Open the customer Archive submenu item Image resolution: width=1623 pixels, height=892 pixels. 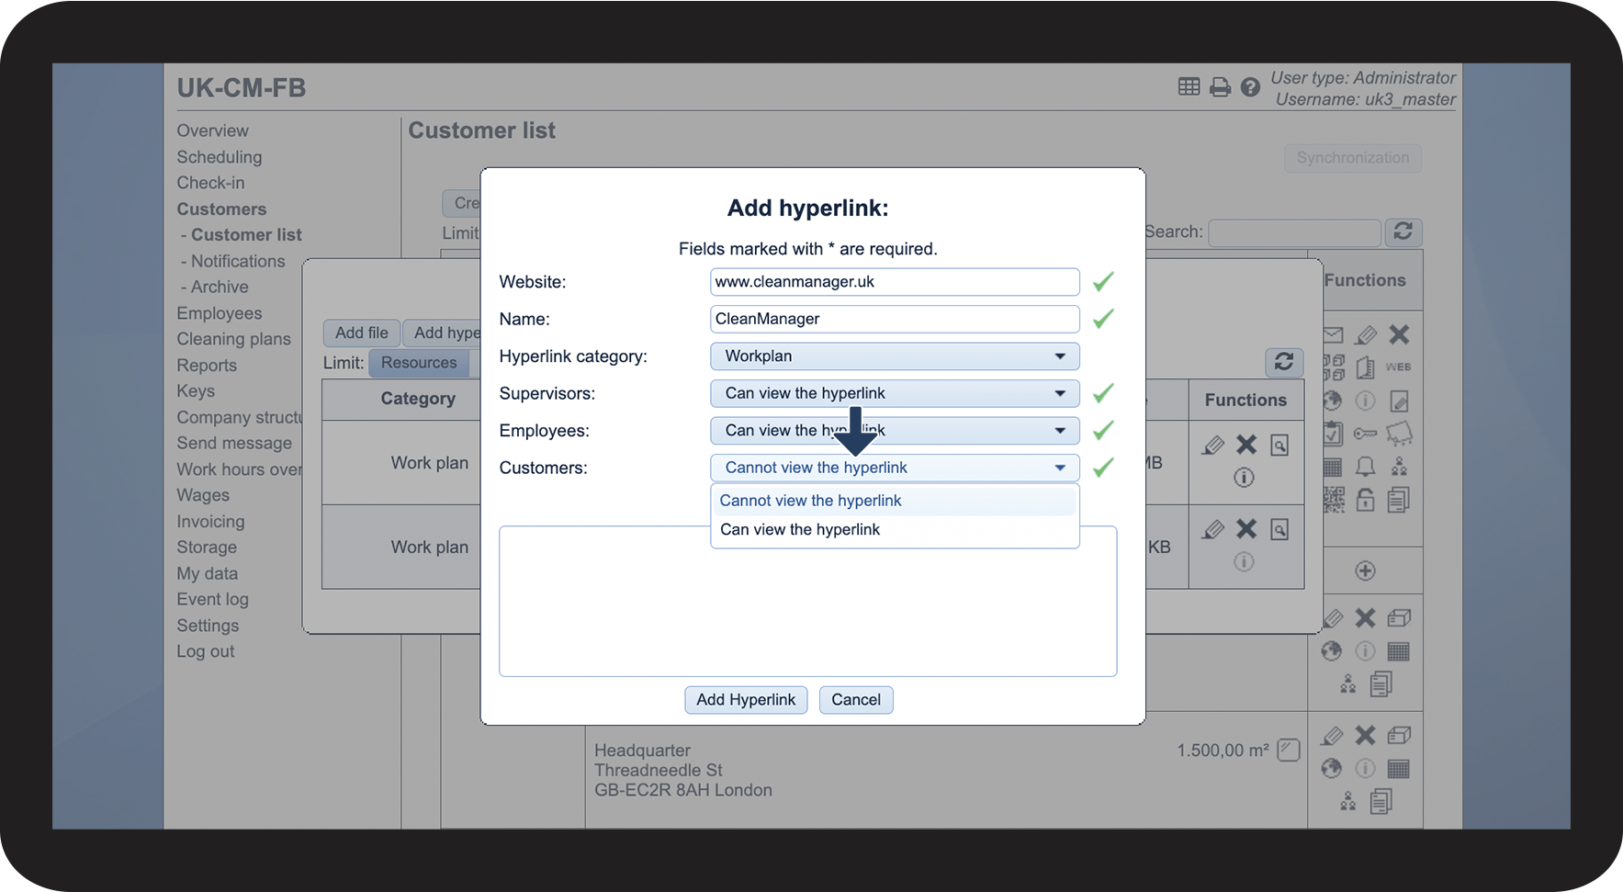[x=220, y=287]
